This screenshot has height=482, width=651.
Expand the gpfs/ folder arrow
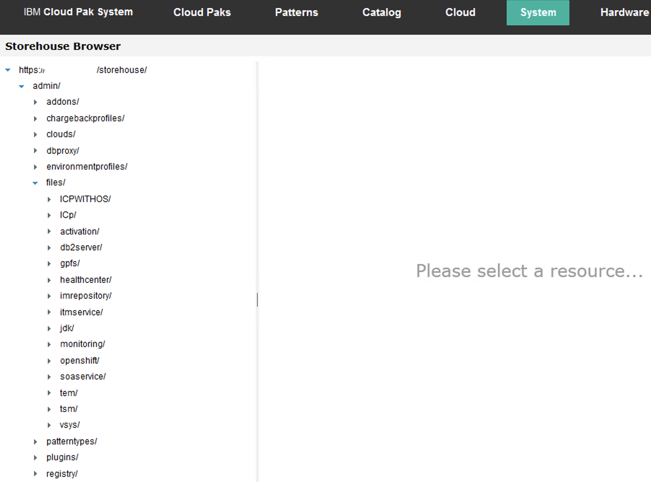[49, 264]
